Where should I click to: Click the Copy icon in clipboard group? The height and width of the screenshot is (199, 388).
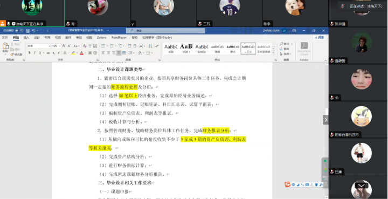[12, 49]
